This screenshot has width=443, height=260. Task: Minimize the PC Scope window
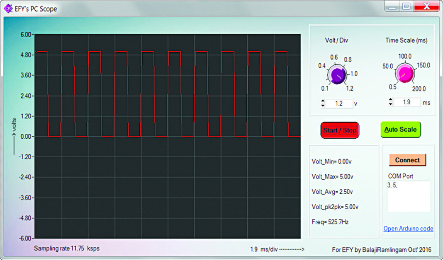coord(392,6)
